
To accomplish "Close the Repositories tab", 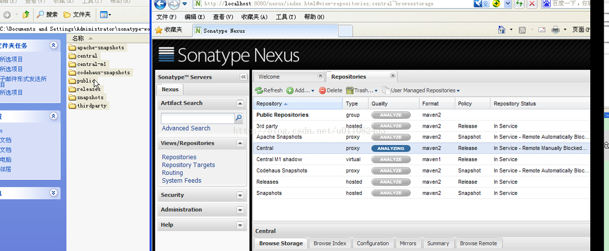I will [x=393, y=76].
